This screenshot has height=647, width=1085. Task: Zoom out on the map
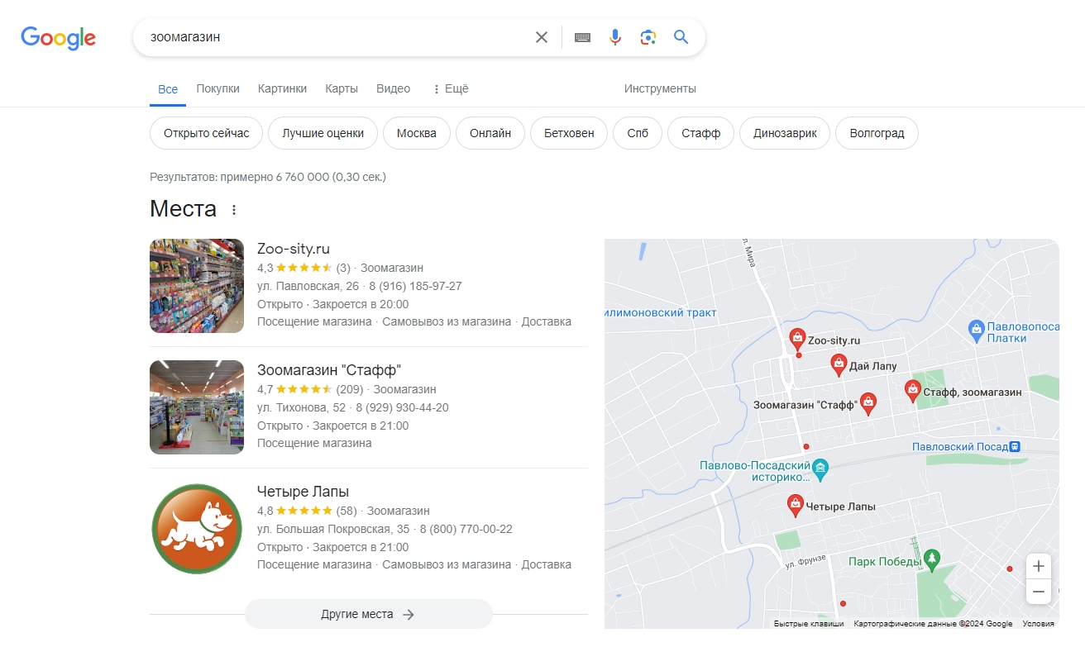point(1039,592)
